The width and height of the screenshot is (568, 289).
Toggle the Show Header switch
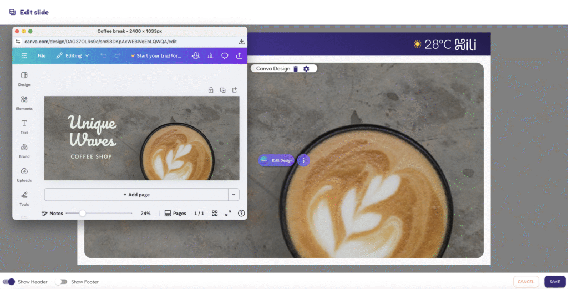(8, 282)
